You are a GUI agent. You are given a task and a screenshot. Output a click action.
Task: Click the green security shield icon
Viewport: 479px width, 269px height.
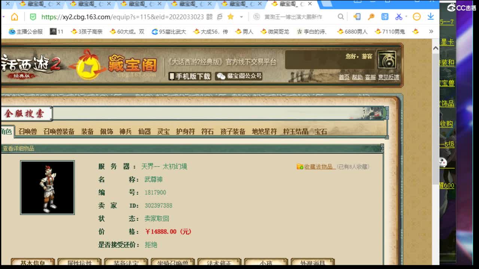point(33,17)
